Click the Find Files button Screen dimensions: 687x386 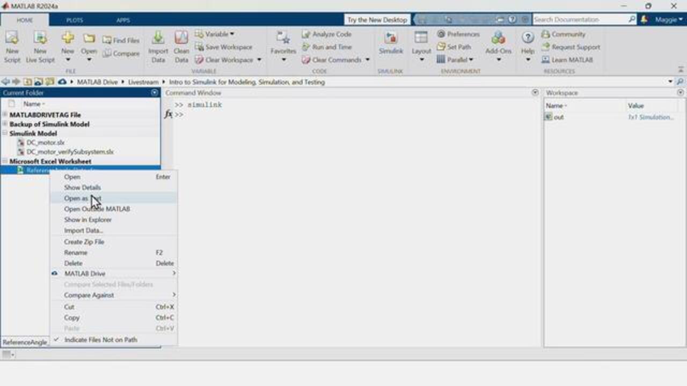tap(121, 40)
